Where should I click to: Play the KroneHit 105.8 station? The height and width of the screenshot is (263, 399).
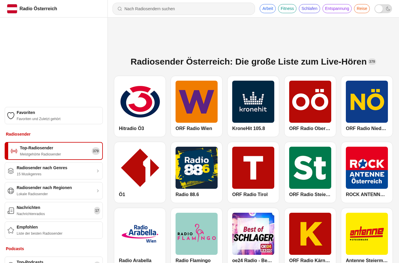(x=253, y=106)
